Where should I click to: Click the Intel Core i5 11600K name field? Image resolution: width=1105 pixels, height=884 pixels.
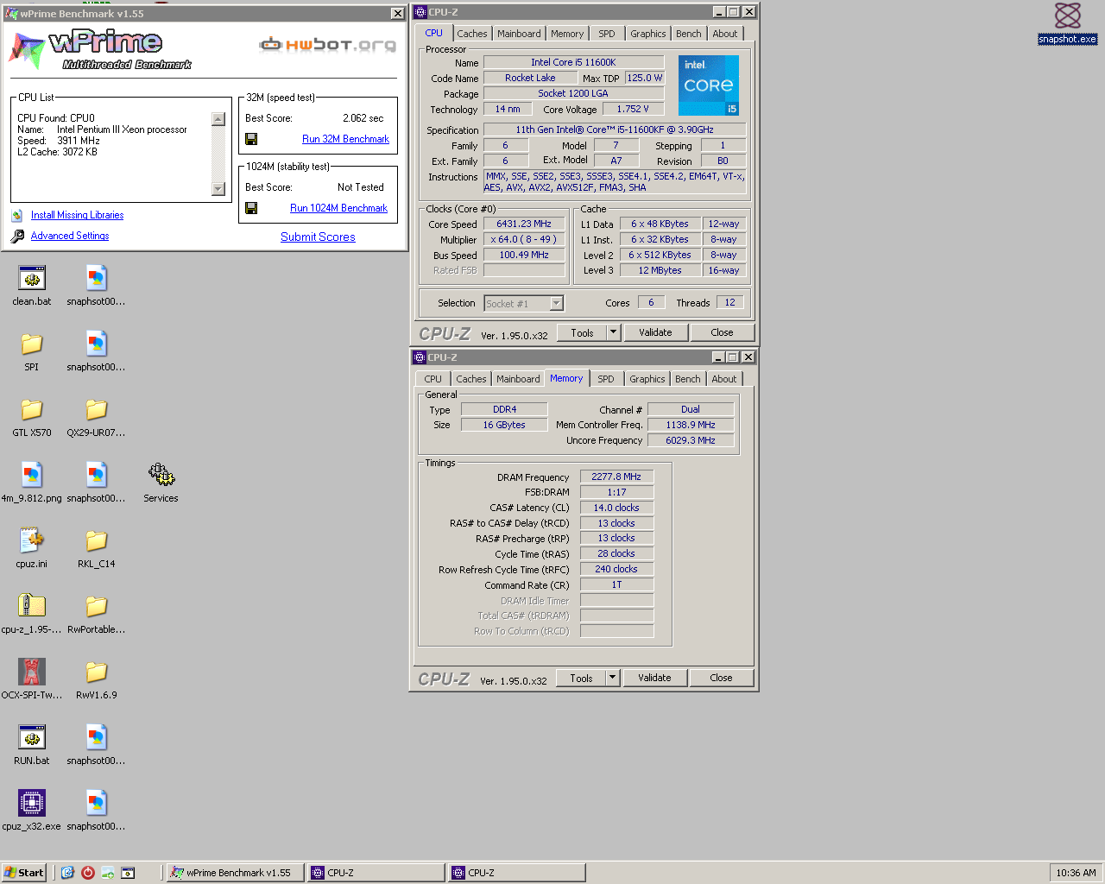(x=573, y=62)
